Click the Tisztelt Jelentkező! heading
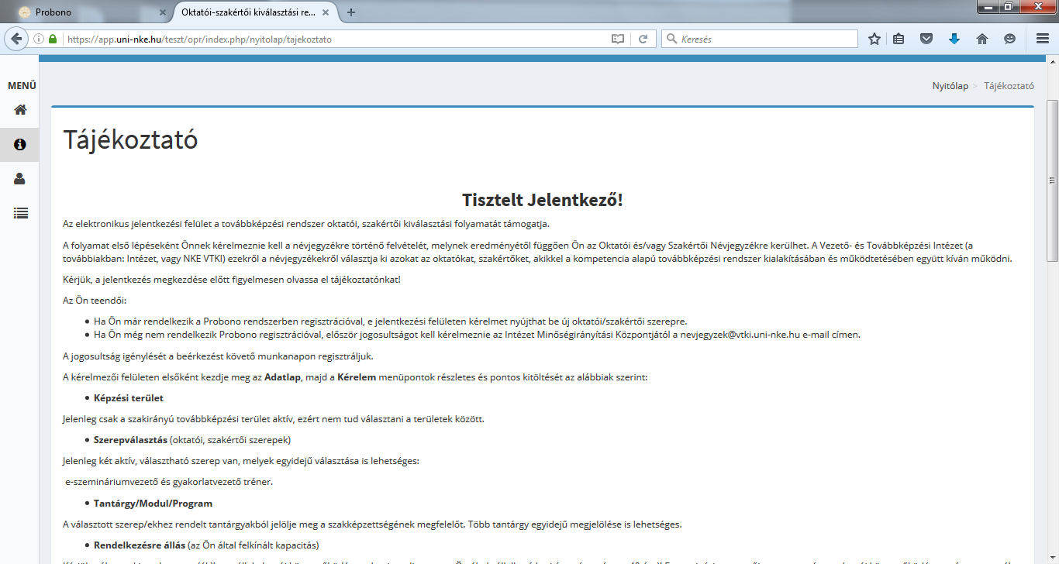The width and height of the screenshot is (1059, 564). pos(543,200)
